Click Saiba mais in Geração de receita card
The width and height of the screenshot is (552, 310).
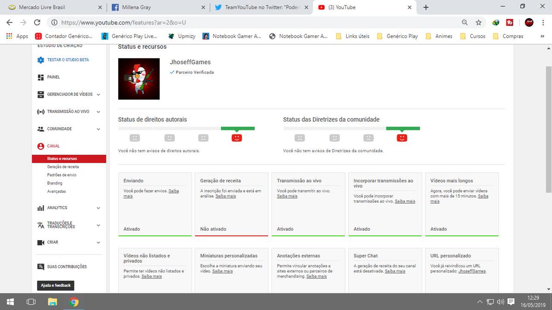pos(225,196)
